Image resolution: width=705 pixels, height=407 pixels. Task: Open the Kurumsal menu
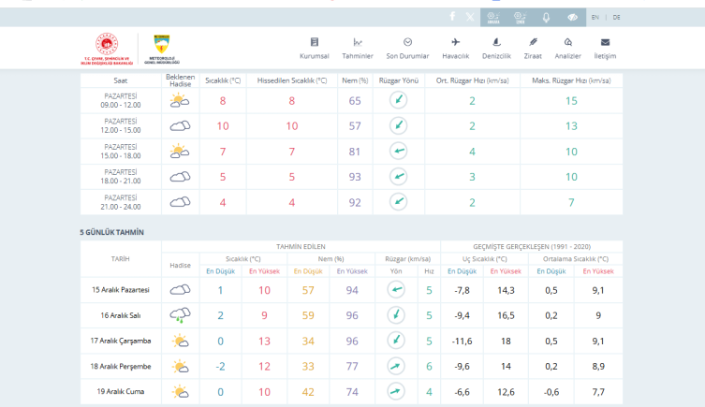315,48
